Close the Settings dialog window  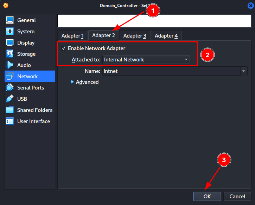point(251,6)
